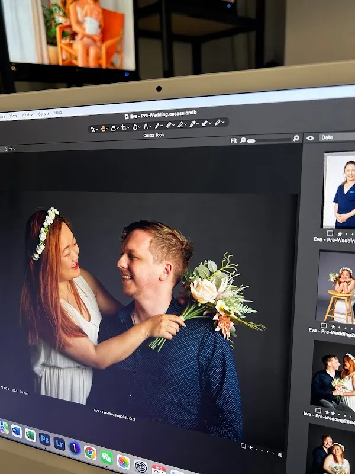The width and height of the screenshot is (355, 474).
Task: Select the woman-on-stool thumbnail
Action: point(336,286)
